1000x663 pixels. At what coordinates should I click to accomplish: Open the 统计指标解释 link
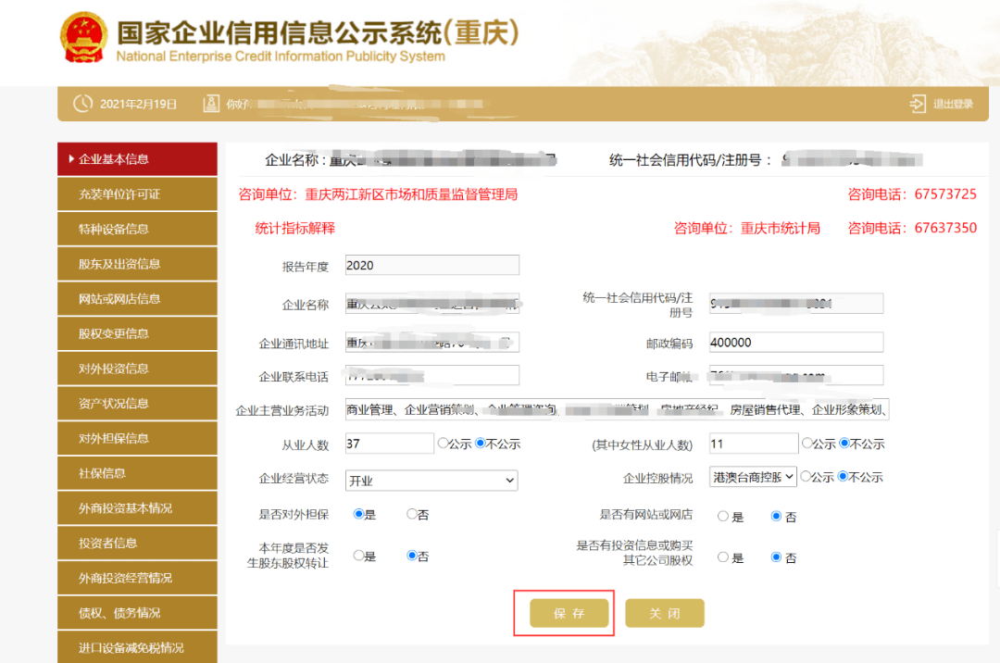click(294, 228)
